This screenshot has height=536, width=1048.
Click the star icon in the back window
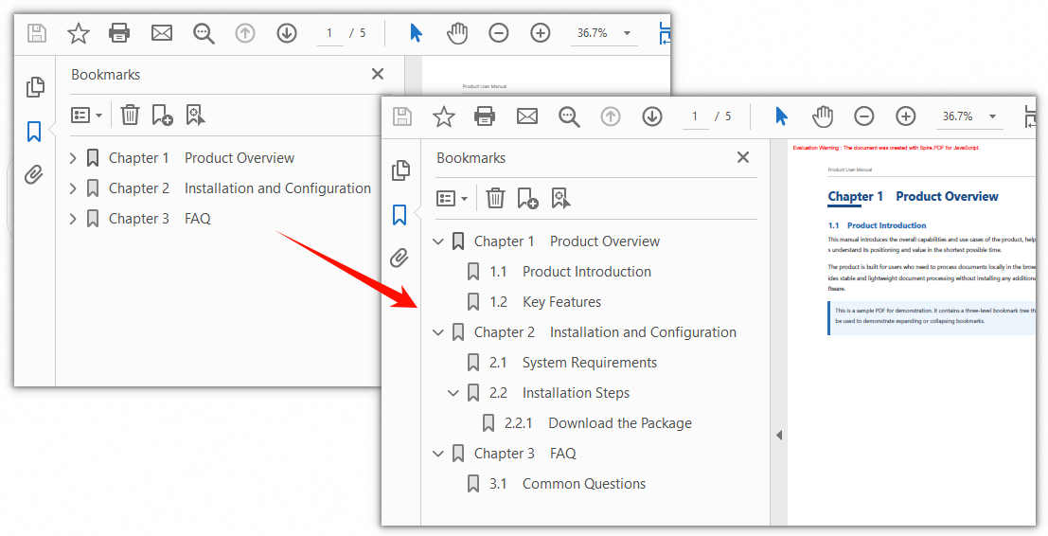point(79,33)
